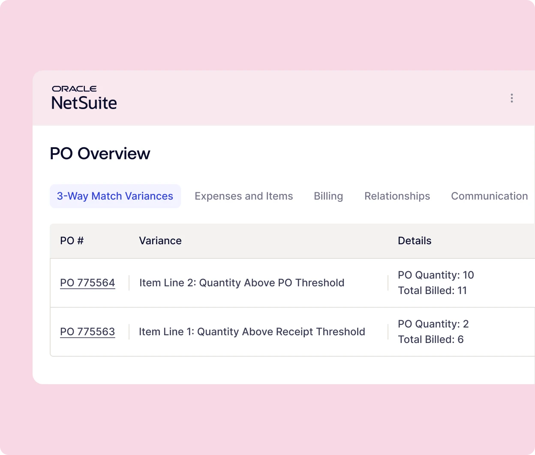Click the Details column header
The height and width of the screenshot is (455, 535).
(414, 241)
